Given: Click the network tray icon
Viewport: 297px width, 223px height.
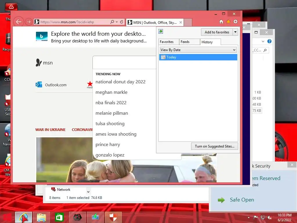Looking at the screenshot, I should point(263,217).
